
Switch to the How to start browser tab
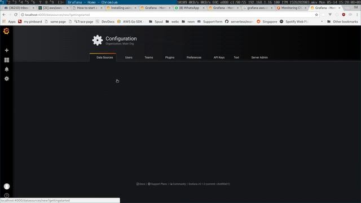coord(87,8)
